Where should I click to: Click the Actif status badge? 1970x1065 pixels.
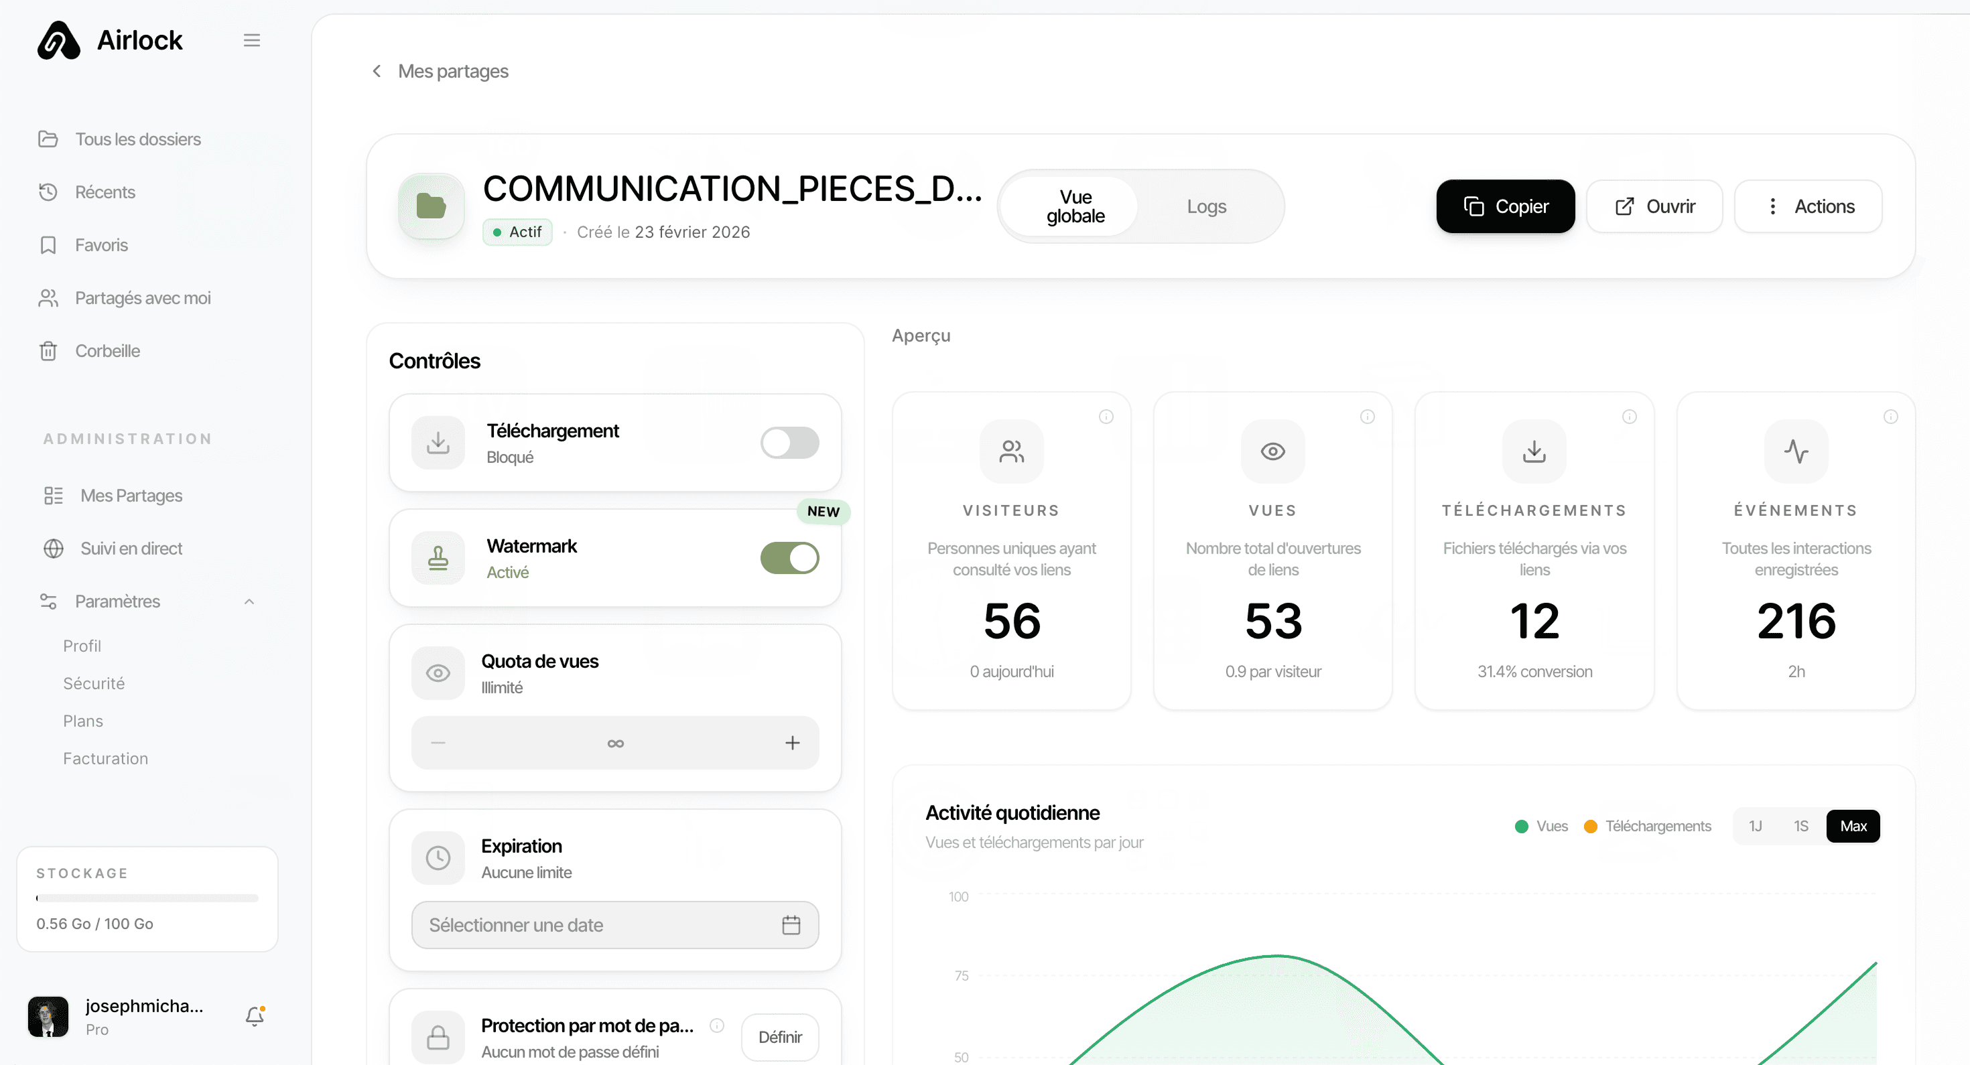[518, 232]
